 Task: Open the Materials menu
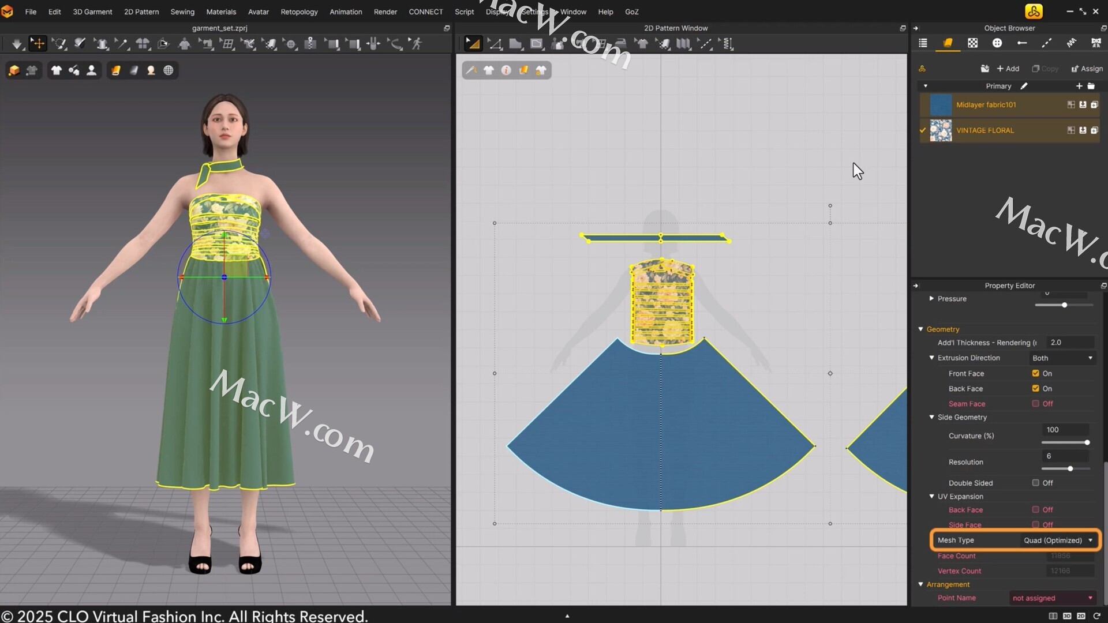click(x=221, y=12)
